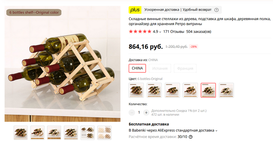Screen dimensions: 273x143
Task: Expand AliExpress standard delivery options dropdown
Action: point(216,131)
